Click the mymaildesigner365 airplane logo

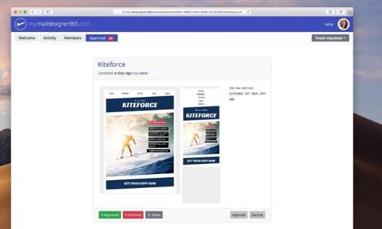click(20, 24)
